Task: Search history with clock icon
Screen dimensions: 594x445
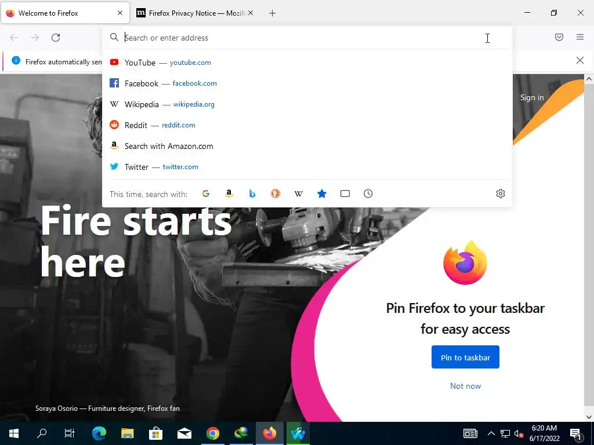Action: click(x=368, y=194)
